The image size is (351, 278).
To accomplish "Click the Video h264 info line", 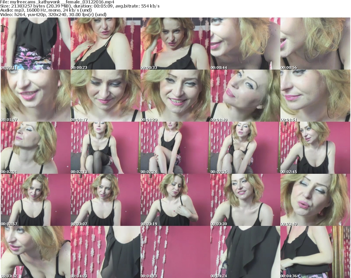I will 53,14.
